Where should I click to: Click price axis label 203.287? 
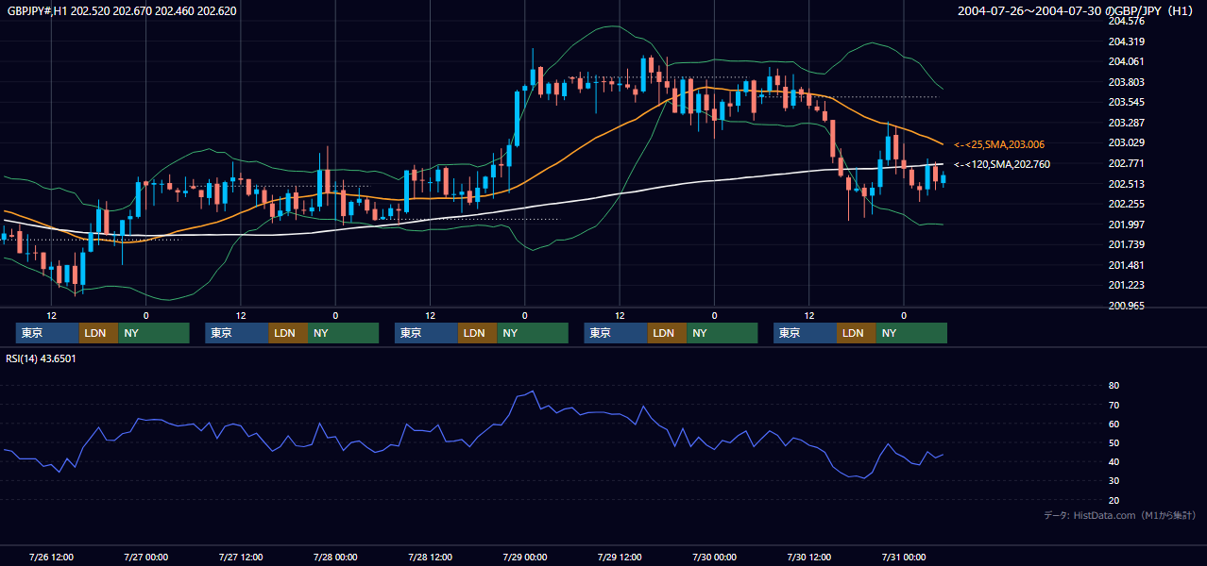(1126, 123)
